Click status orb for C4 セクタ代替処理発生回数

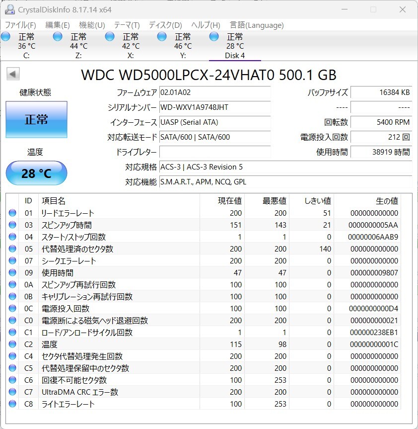12,356
